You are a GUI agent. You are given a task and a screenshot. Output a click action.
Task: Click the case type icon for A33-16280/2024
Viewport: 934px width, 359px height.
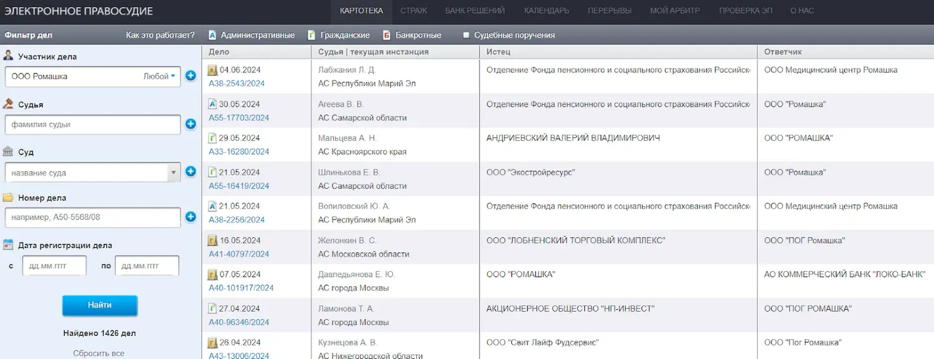(212, 138)
